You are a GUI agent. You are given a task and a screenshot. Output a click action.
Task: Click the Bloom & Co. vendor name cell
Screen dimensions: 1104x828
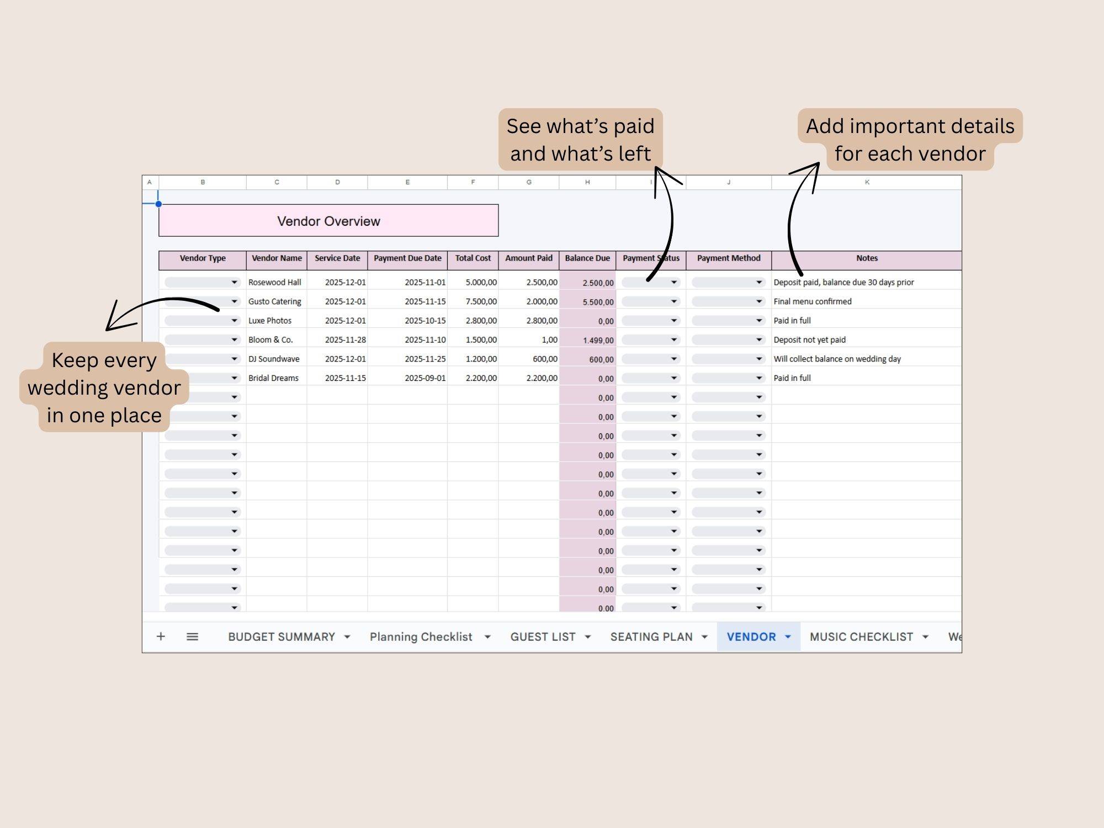(x=270, y=340)
